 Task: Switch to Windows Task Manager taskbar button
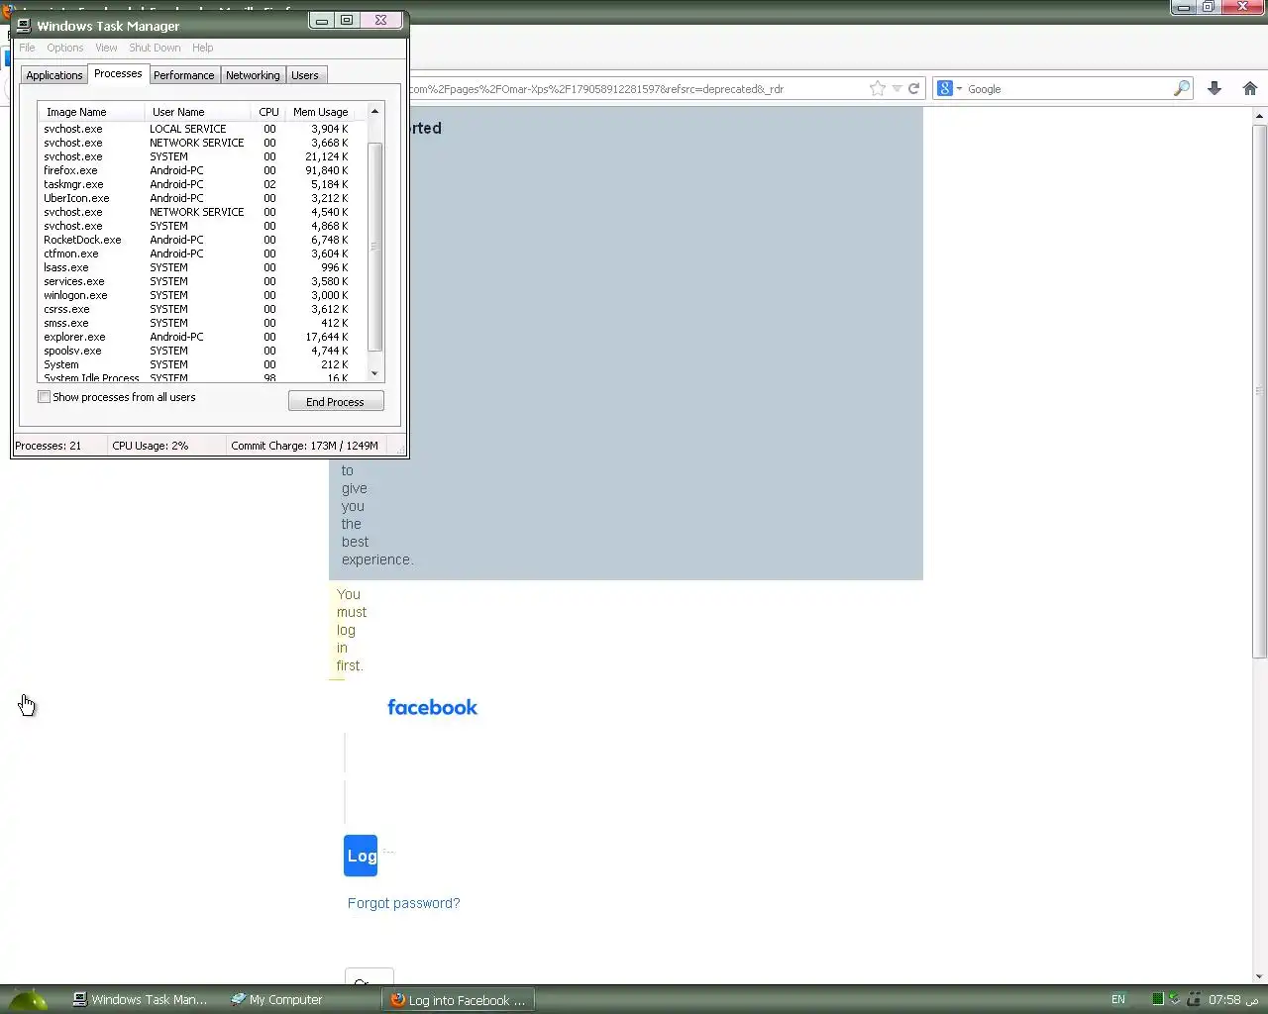(141, 1000)
